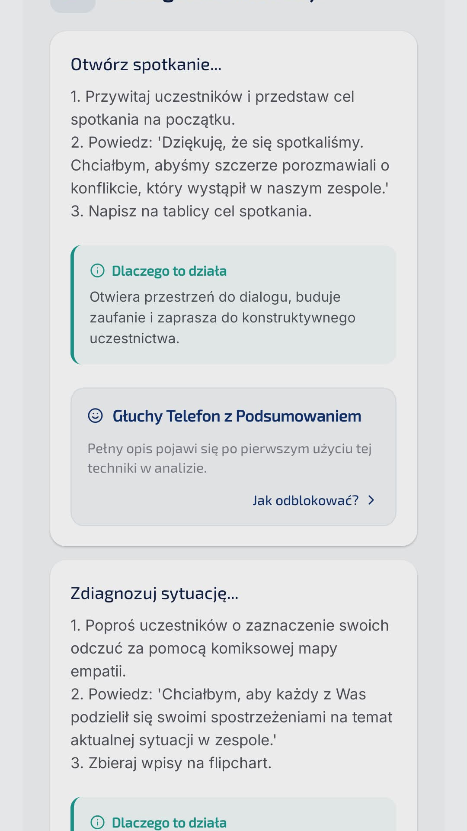The image size is (467, 831).
Task: Select the 'Zdiagnozuj sytuację...' section header
Action: [154, 595]
